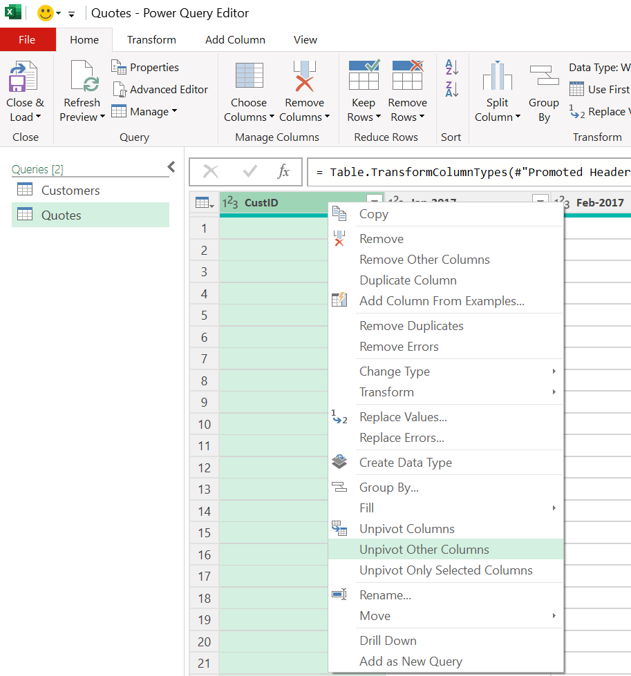The height and width of the screenshot is (676, 631).
Task: Click the Remove Columns icon
Action: (304, 76)
